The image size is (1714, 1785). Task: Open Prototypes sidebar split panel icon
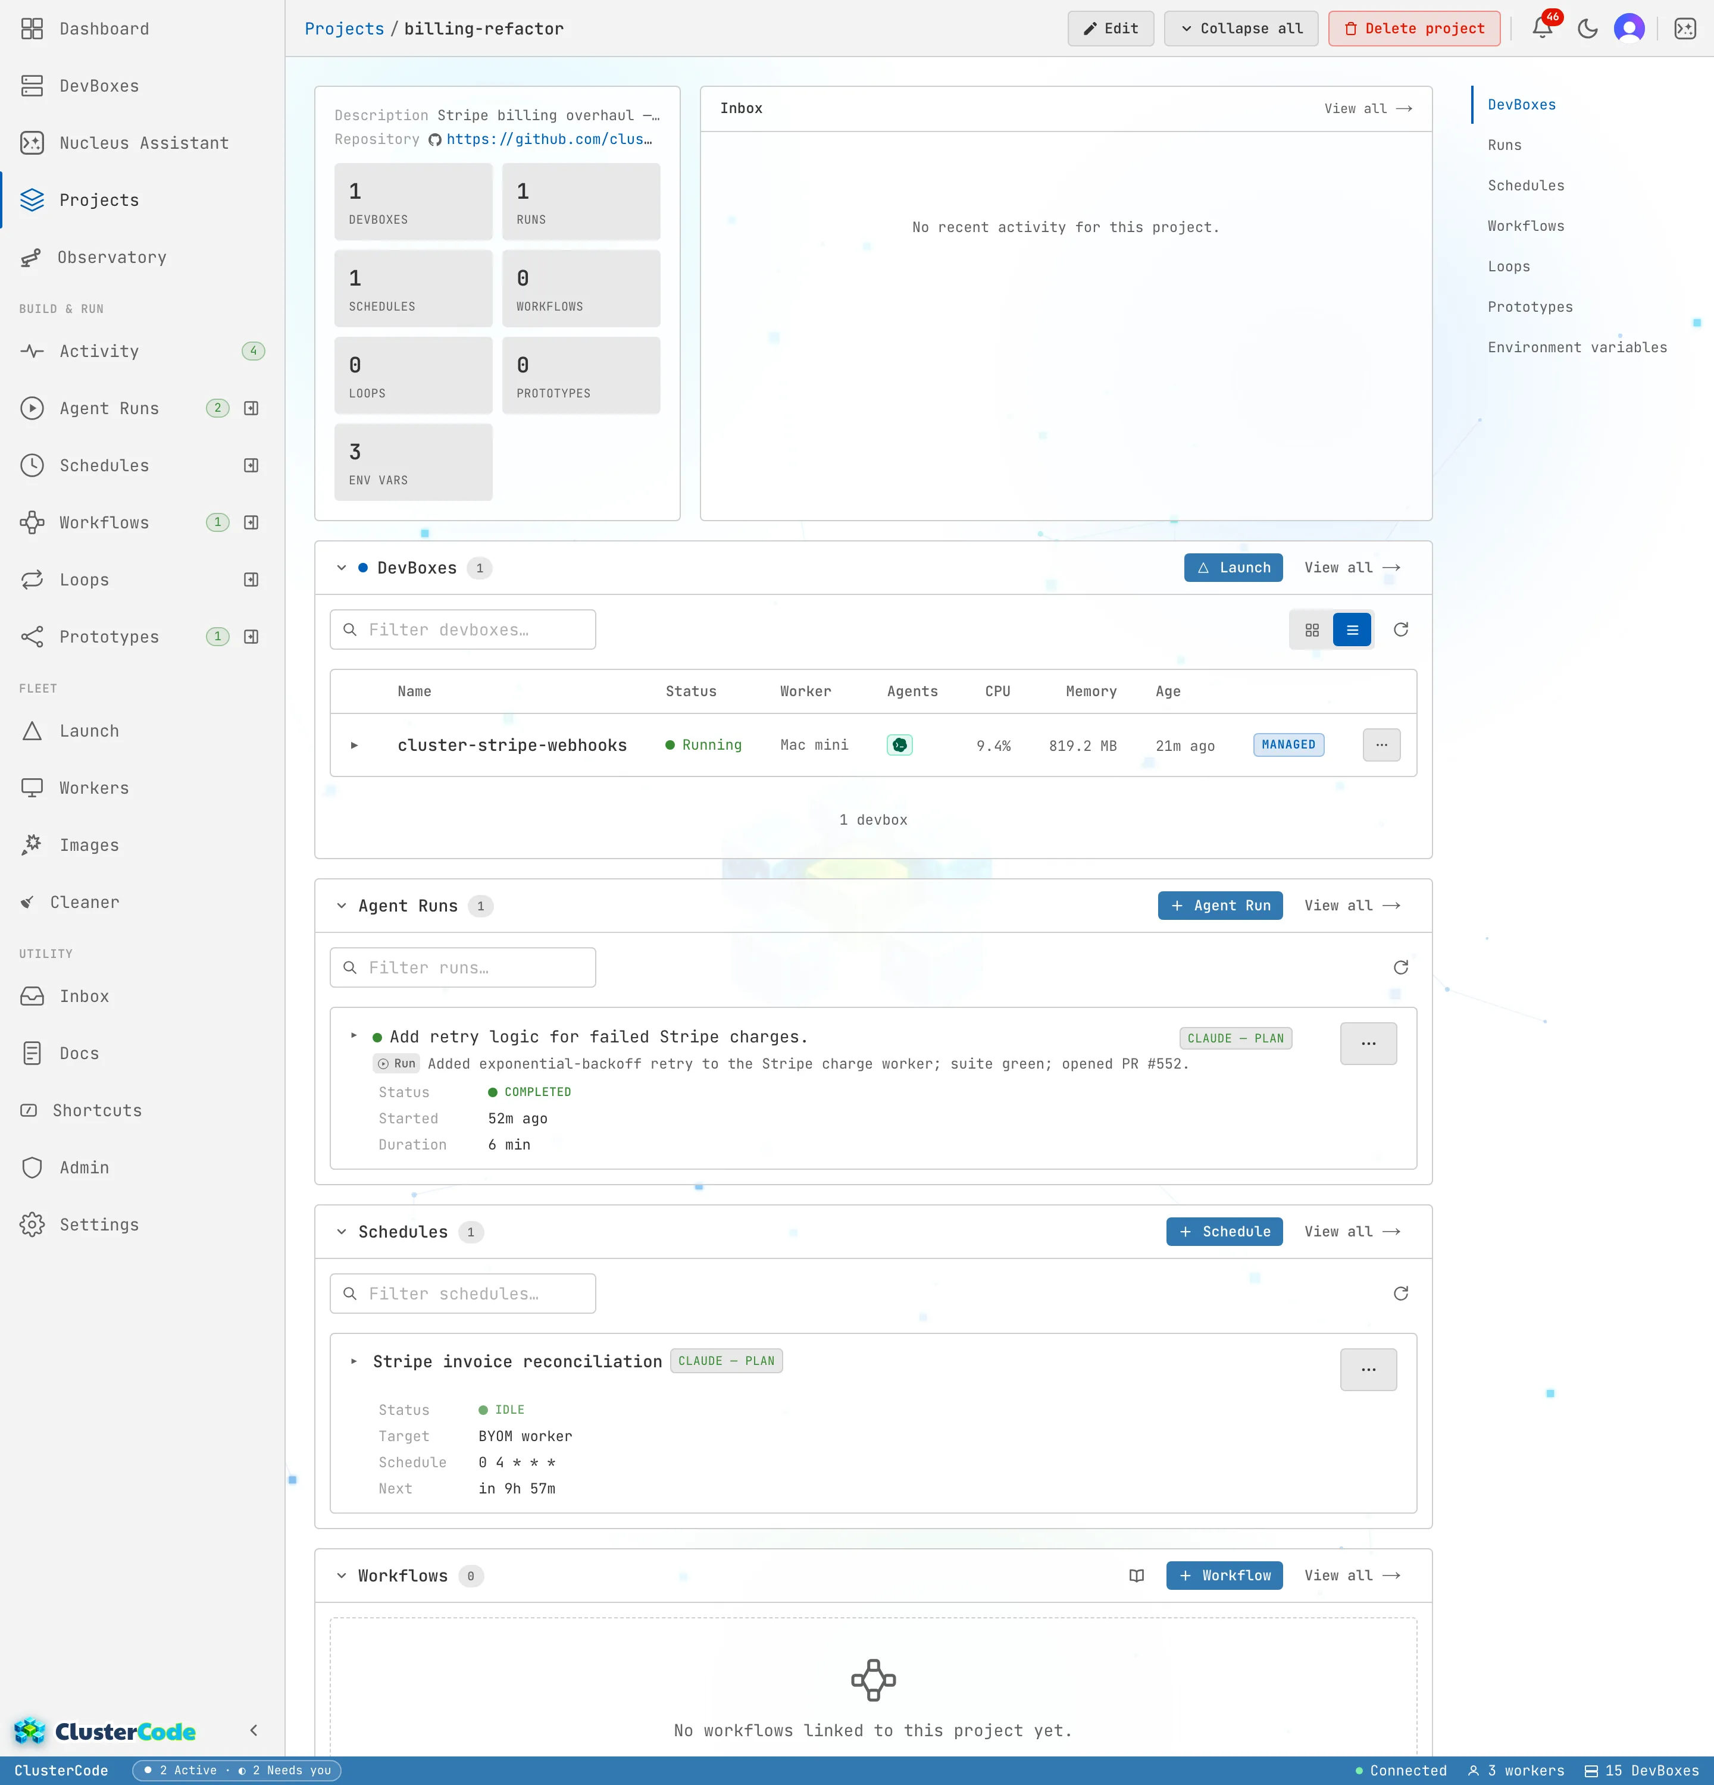click(251, 637)
